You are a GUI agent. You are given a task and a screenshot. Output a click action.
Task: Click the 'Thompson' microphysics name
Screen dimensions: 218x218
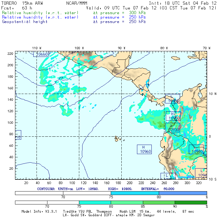(x=104, y=212)
